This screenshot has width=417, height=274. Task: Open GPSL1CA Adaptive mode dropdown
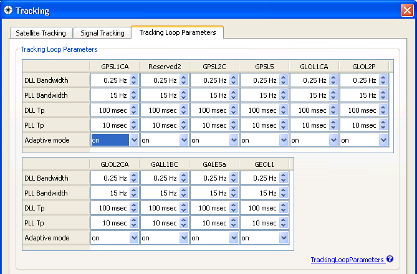pos(134,140)
